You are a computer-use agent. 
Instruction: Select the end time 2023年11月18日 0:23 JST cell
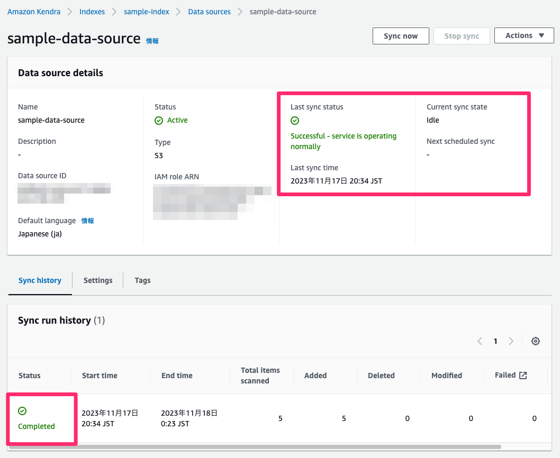189,418
